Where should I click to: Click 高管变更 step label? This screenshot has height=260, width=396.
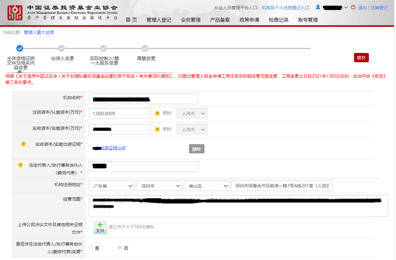(x=146, y=59)
